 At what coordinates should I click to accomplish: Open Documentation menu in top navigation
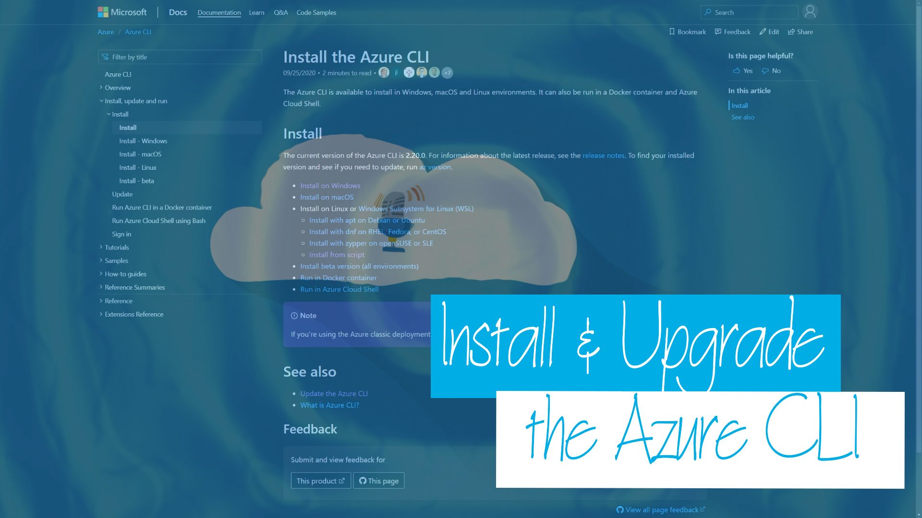(218, 12)
